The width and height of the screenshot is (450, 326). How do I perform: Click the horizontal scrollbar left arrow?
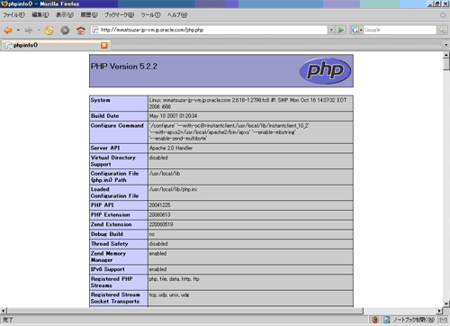click(4, 311)
